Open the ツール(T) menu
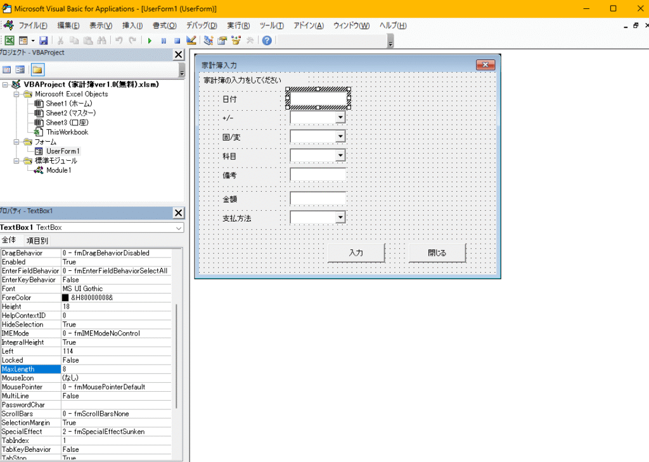The height and width of the screenshot is (462, 649). tap(271, 25)
